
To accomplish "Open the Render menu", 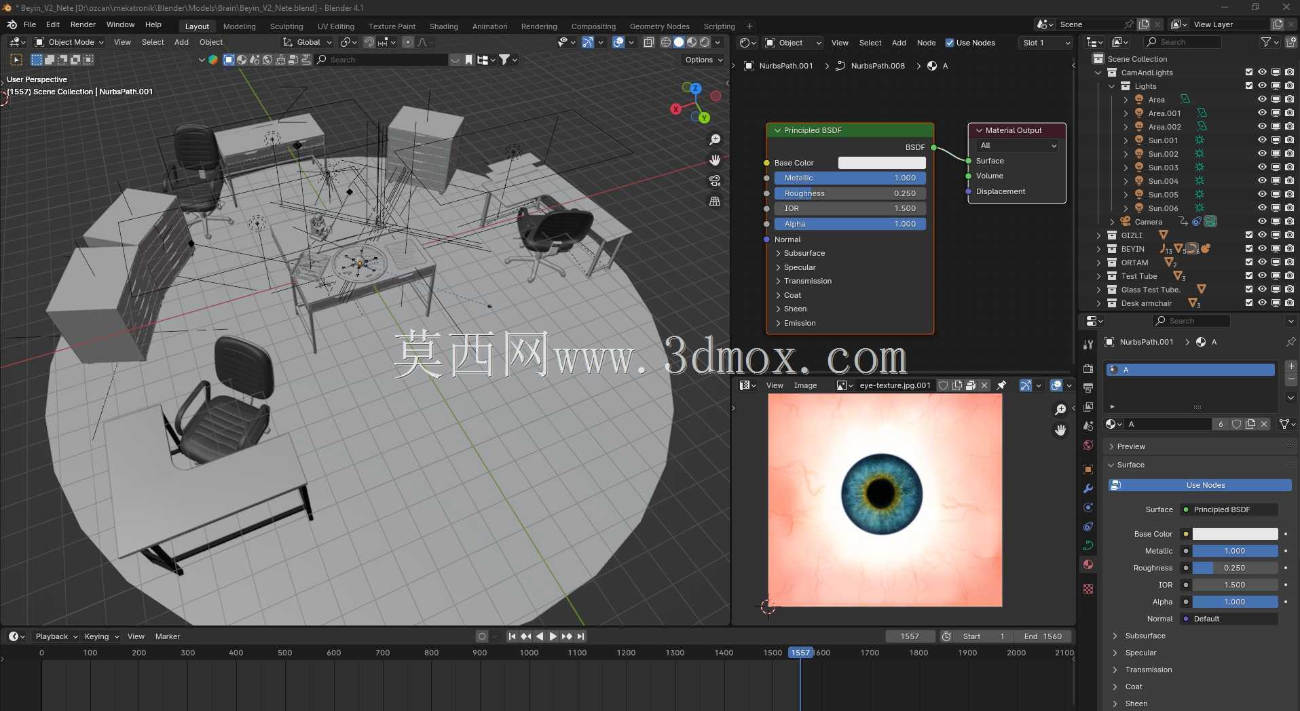I will pos(83,24).
